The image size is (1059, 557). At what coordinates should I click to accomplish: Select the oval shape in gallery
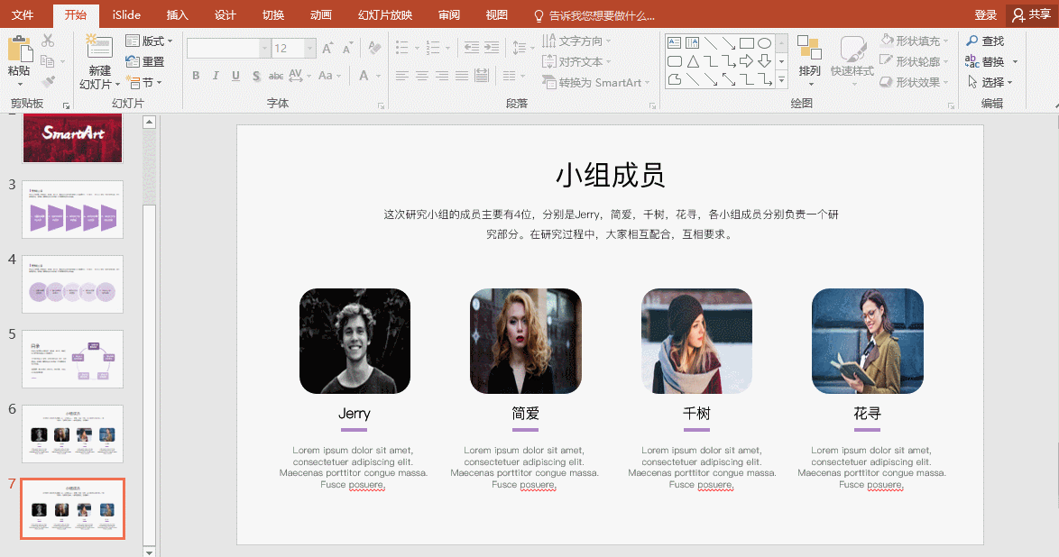(x=765, y=42)
